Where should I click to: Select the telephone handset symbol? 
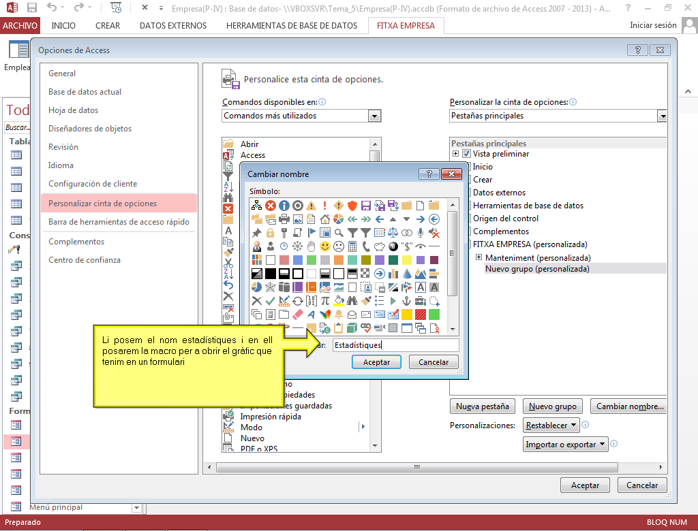tap(366, 246)
